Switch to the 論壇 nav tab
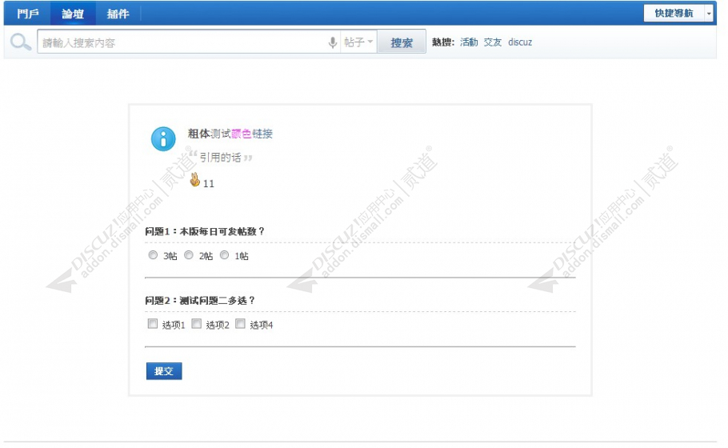The image size is (728, 448). 73,14
